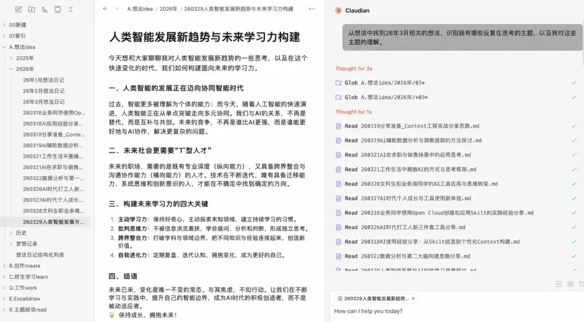Click the file icon beside 260322数据分析与第二大脑构建思路分享.md

click(x=339, y=257)
